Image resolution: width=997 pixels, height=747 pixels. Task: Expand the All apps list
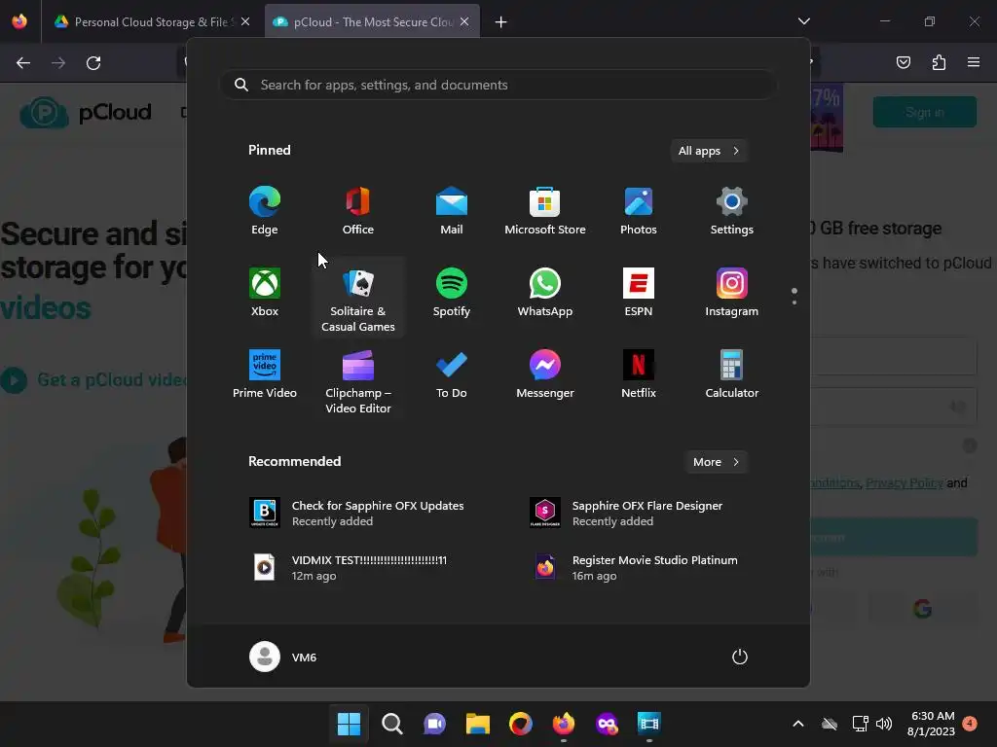pos(709,151)
